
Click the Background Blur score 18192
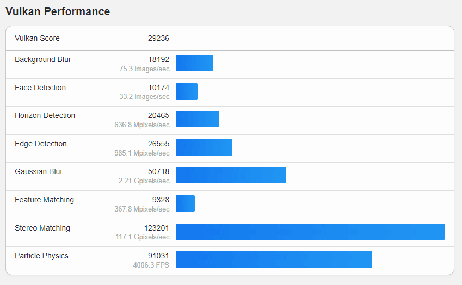pos(158,59)
